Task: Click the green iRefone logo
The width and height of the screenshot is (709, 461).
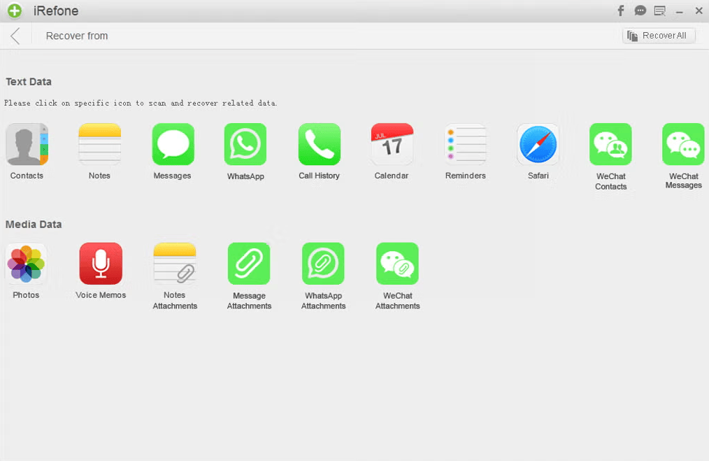Action: 15,10
